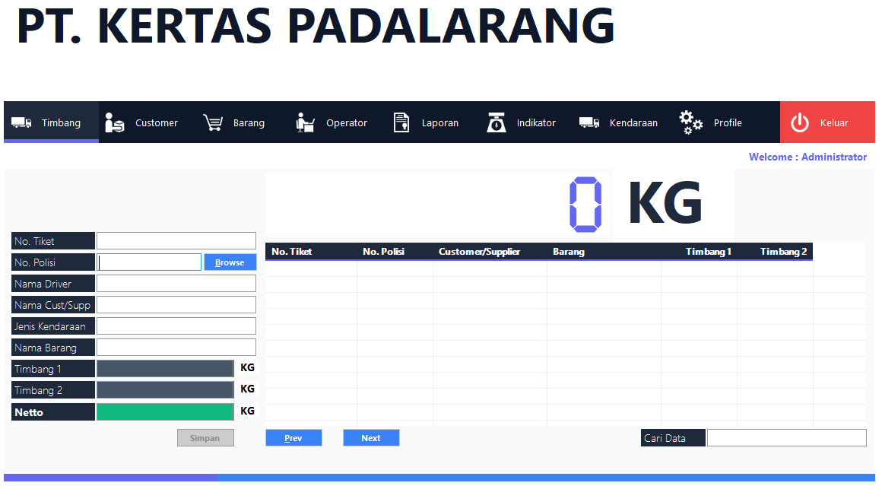This screenshot has height=486, width=882.
Task: Click the Jenis Kendaraan label
Action: click(53, 326)
